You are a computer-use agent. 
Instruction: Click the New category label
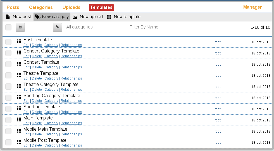[55, 17]
